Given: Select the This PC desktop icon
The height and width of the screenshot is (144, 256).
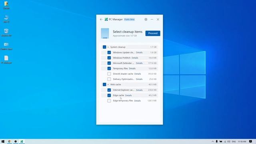Looking at the screenshot, I should point(6,19).
